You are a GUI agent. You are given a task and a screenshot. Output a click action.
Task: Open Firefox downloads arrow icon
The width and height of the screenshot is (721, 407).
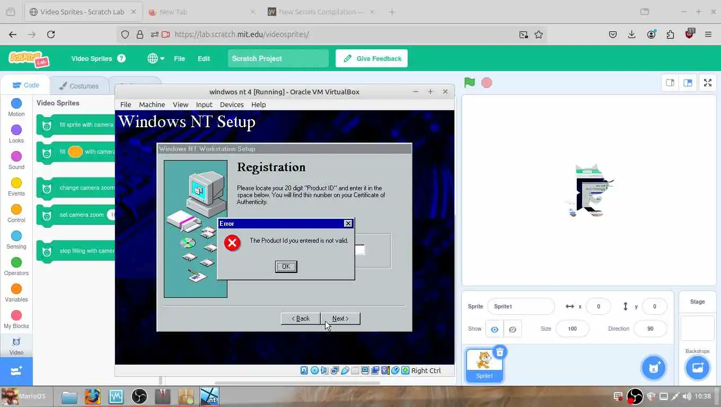coord(631,34)
